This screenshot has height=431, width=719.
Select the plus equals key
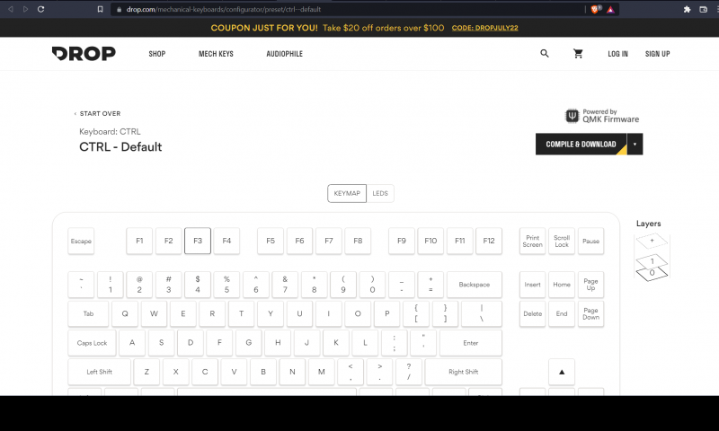click(431, 285)
